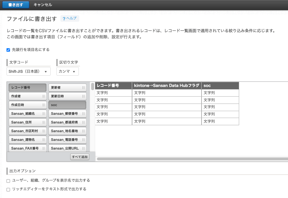Click kintone→Sansan Data Hubフラグ column header
The width and height of the screenshot is (288, 198).
click(167, 85)
